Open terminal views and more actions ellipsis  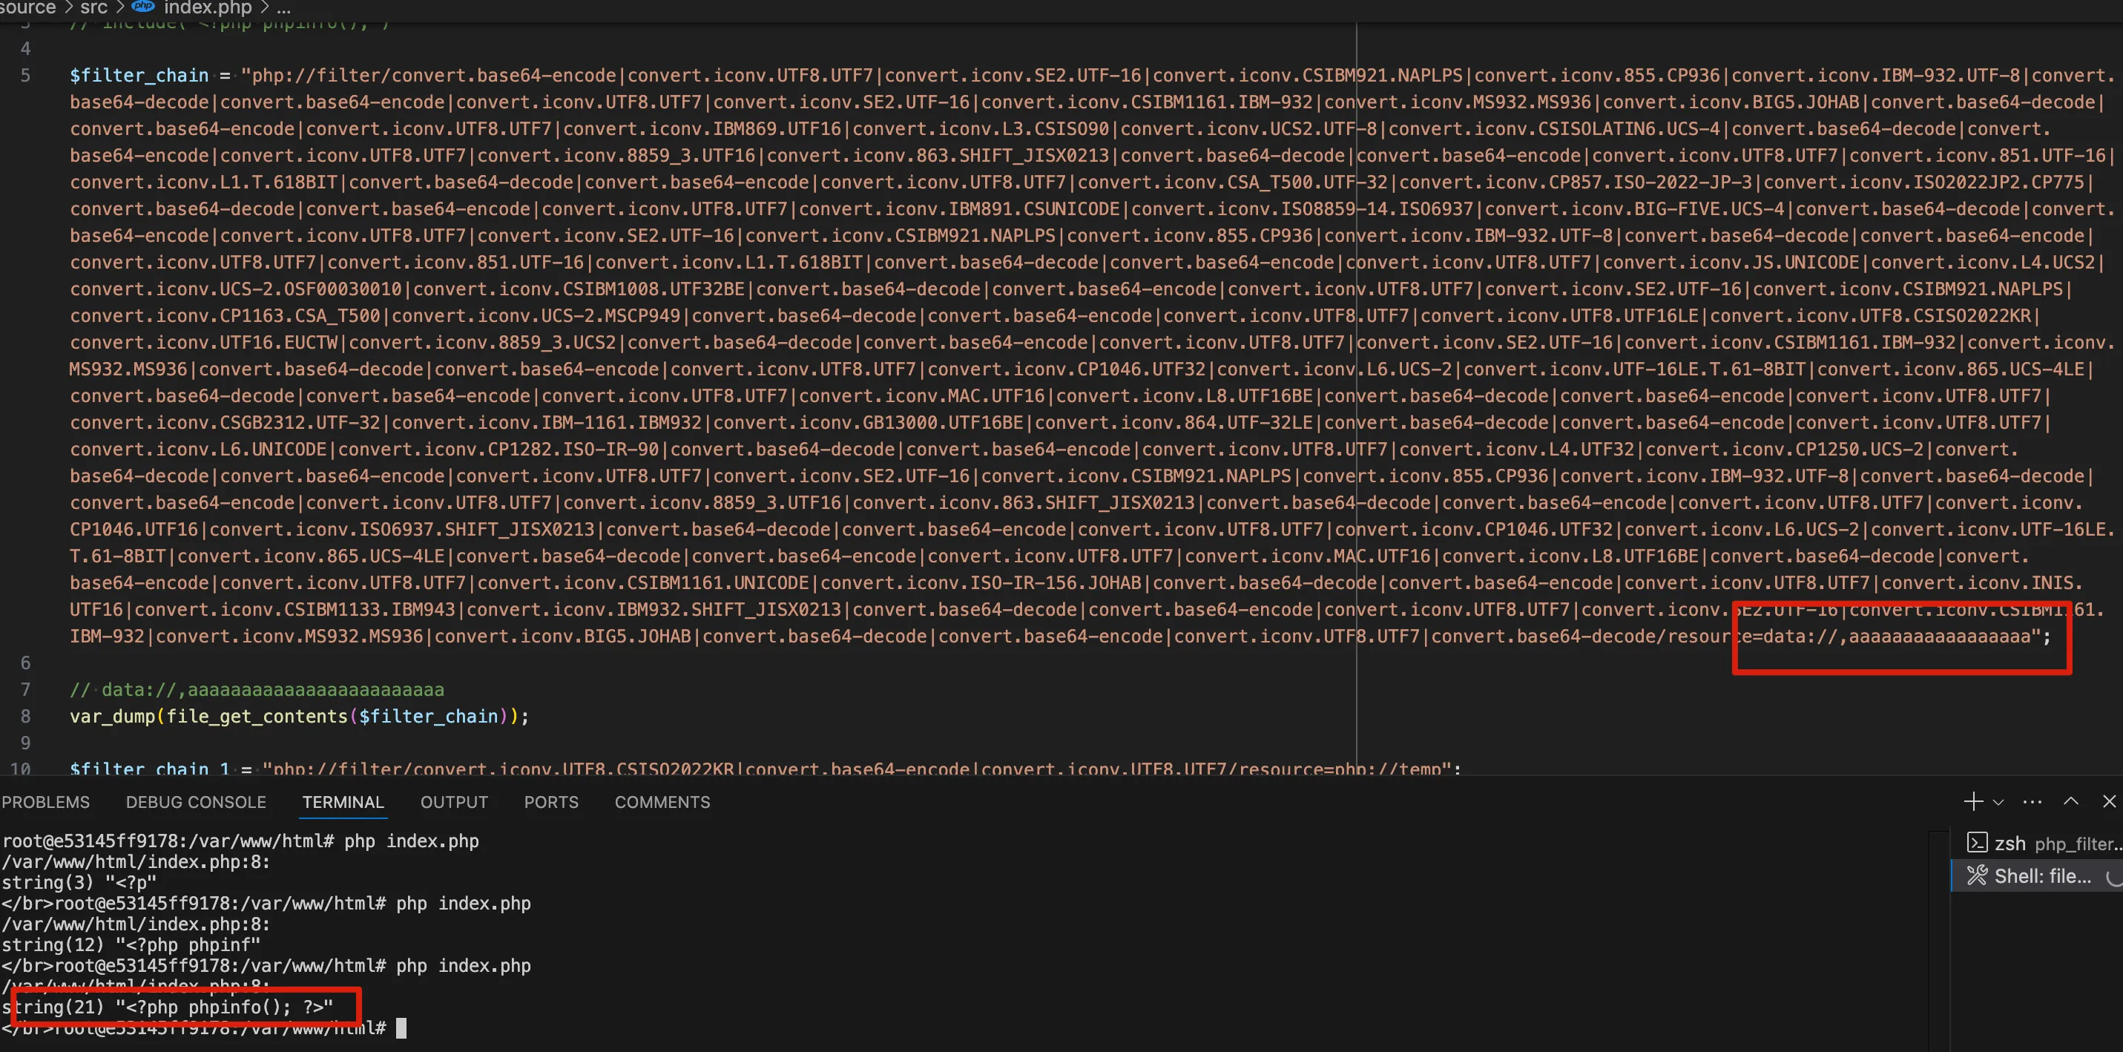click(x=2033, y=801)
